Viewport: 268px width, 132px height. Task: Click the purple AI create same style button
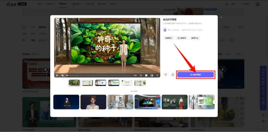(x=196, y=75)
